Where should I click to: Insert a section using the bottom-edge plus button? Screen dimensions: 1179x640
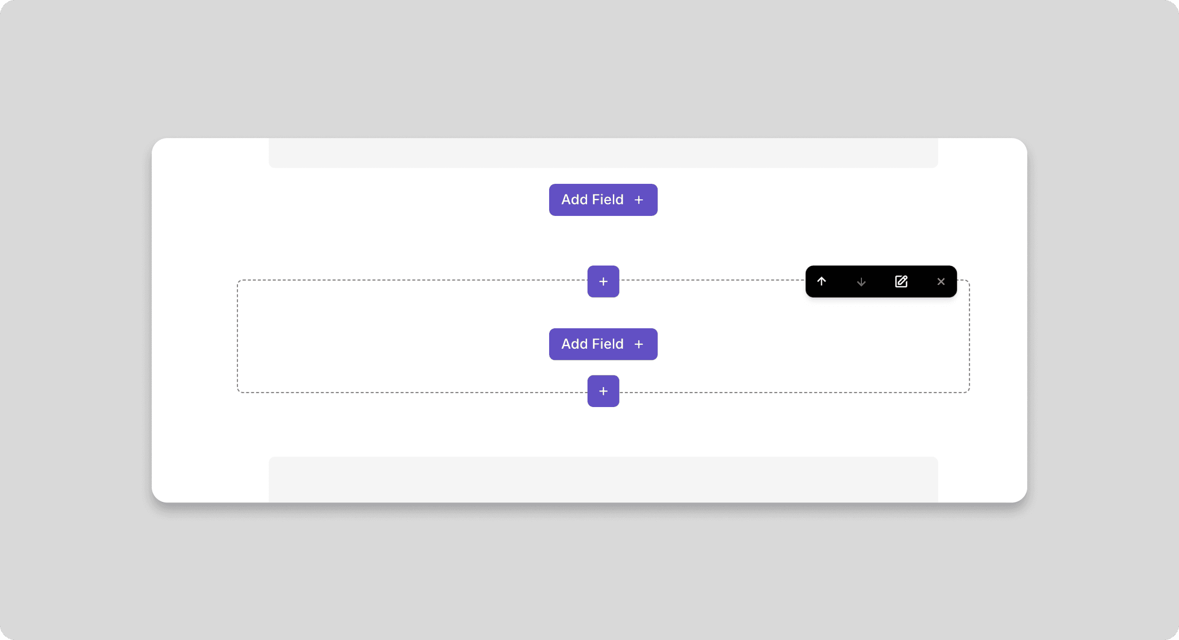pos(603,391)
